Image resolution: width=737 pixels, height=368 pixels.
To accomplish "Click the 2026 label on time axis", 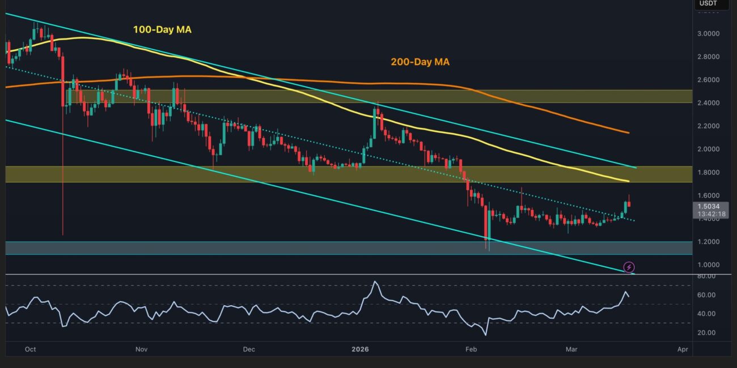I will click(359, 349).
